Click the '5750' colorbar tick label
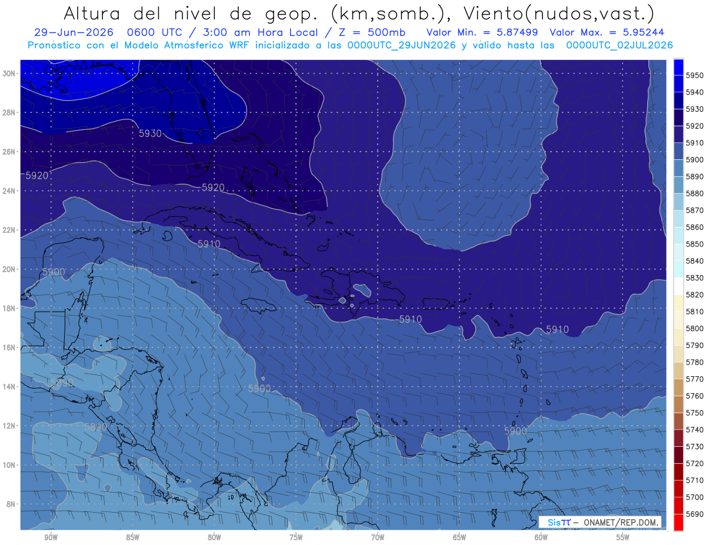Screen dimensions: 706x545 (x=695, y=413)
